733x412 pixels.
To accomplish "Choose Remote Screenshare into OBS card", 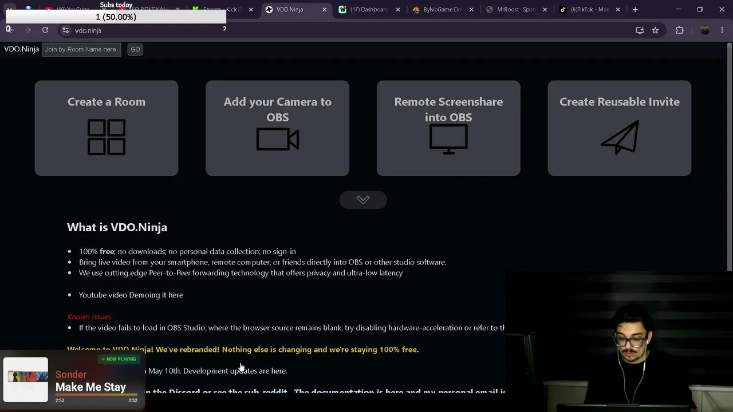I will (448, 128).
